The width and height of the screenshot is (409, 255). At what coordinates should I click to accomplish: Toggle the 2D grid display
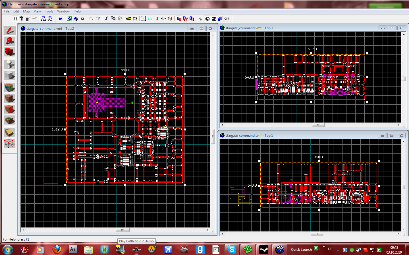click(x=15, y=19)
